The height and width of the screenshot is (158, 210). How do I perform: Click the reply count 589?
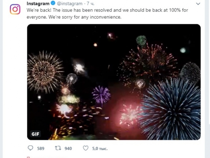41,149
